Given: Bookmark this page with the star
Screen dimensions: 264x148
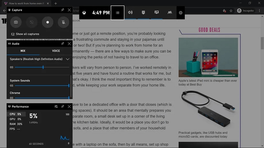Looking at the screenshot, I should (231, 11).
